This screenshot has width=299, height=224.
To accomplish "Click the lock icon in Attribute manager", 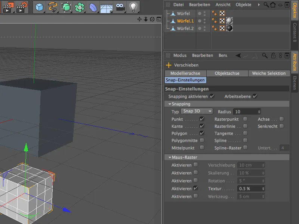I will [x=273, y=55].
